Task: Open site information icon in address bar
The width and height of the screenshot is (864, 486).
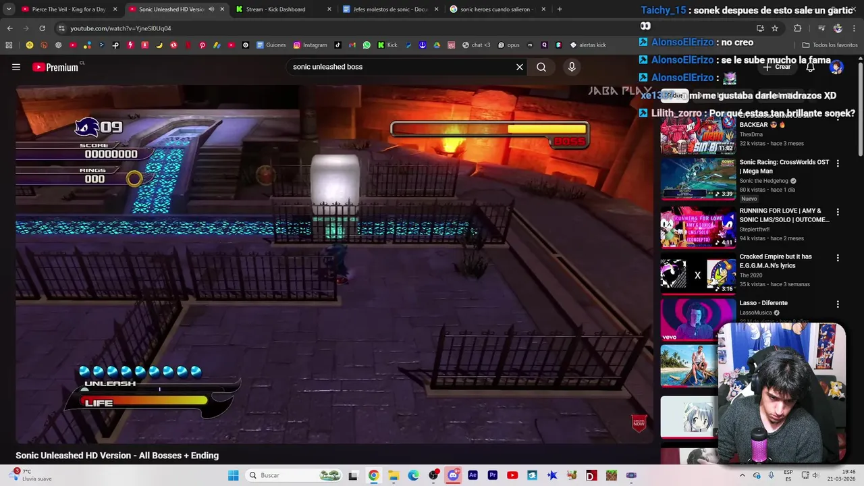Action: coord(61,28)
